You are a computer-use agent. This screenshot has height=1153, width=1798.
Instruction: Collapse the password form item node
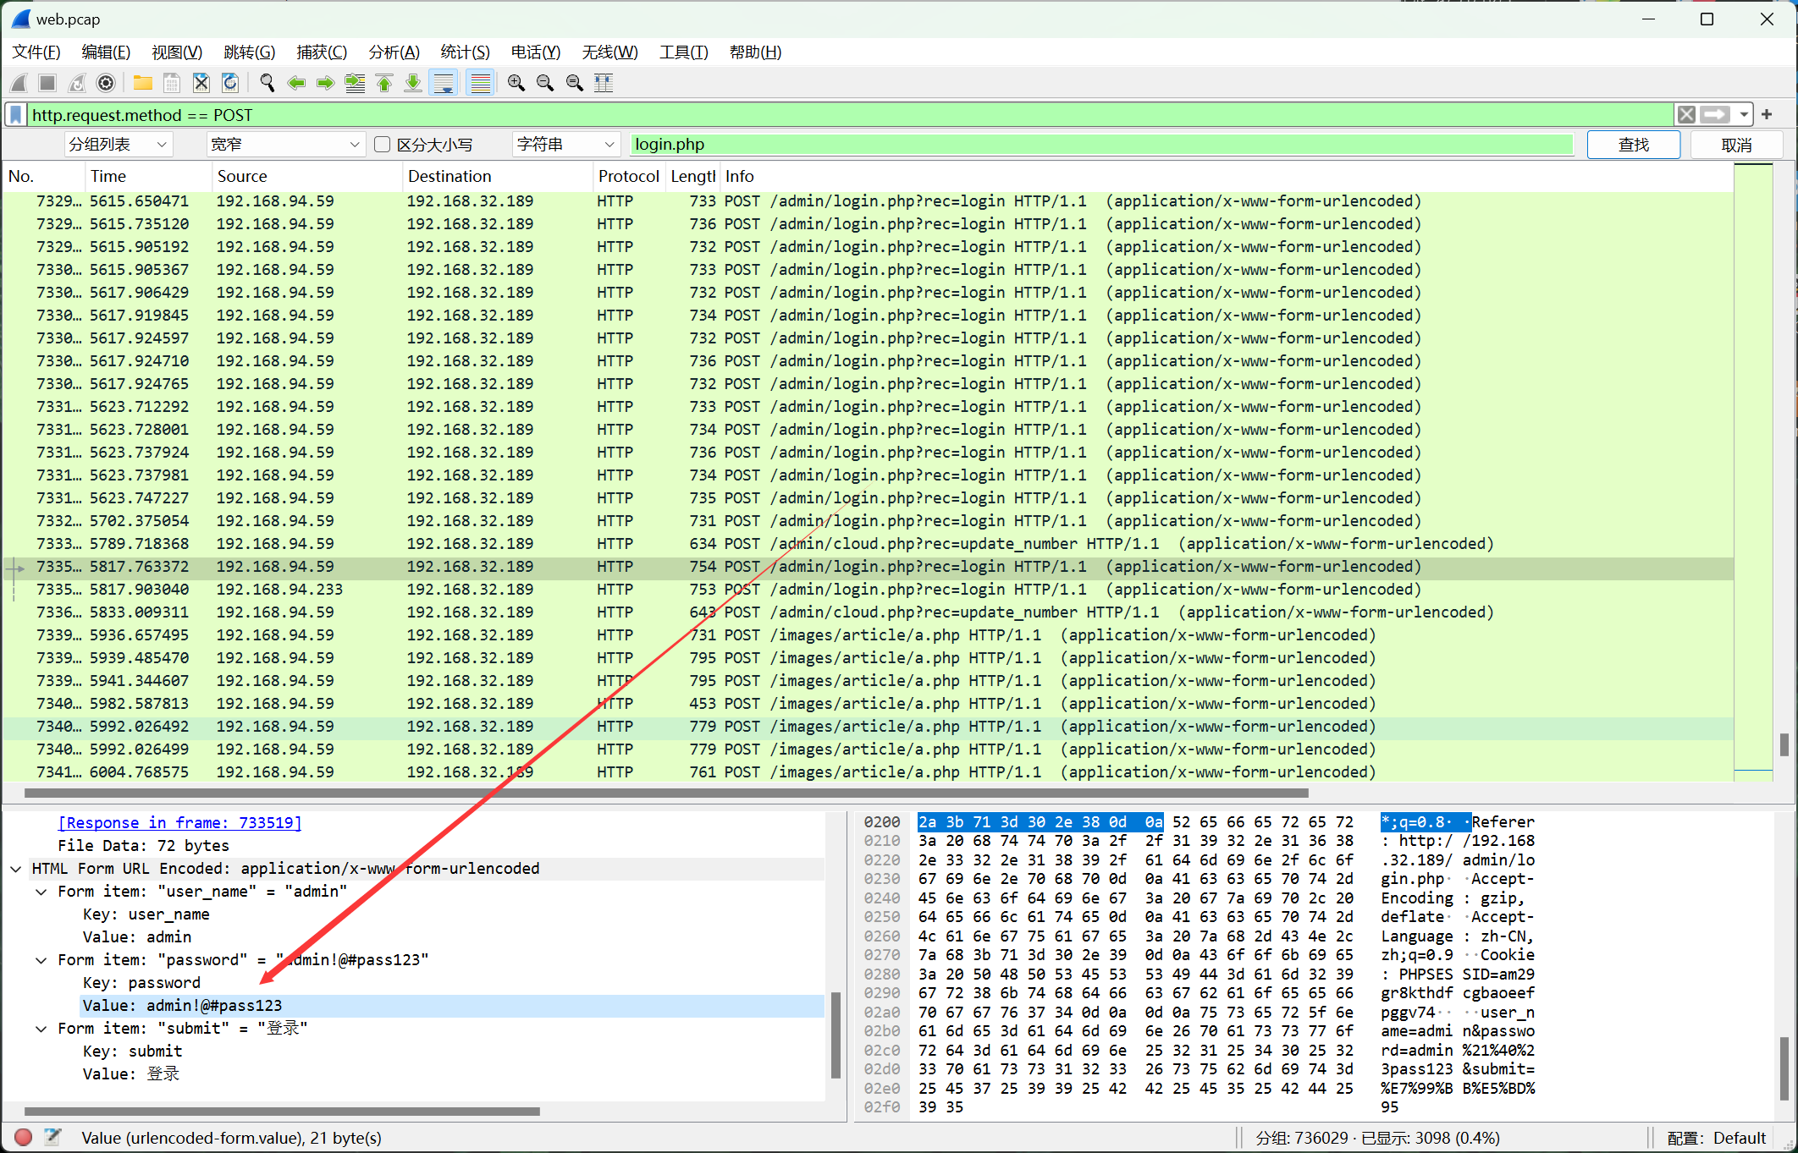tap(41, 960)
